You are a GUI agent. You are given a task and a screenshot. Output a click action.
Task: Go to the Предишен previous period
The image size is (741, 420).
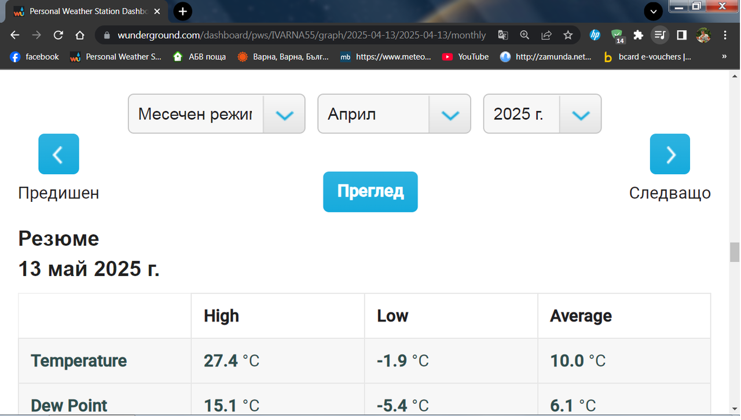coord(58,154)
